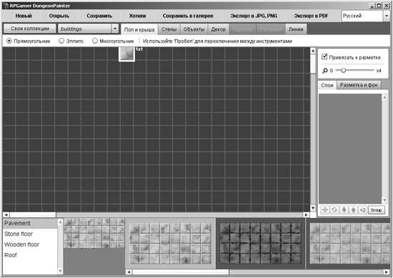Click the x2 duplicate layer button
This screenshot has height=278, width=393.
[363, 210]
